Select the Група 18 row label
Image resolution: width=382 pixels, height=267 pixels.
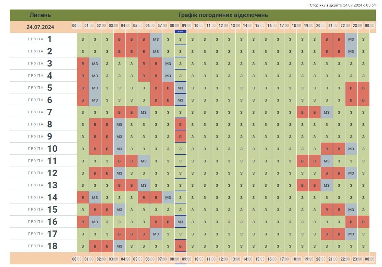click(x=42, y=246)
